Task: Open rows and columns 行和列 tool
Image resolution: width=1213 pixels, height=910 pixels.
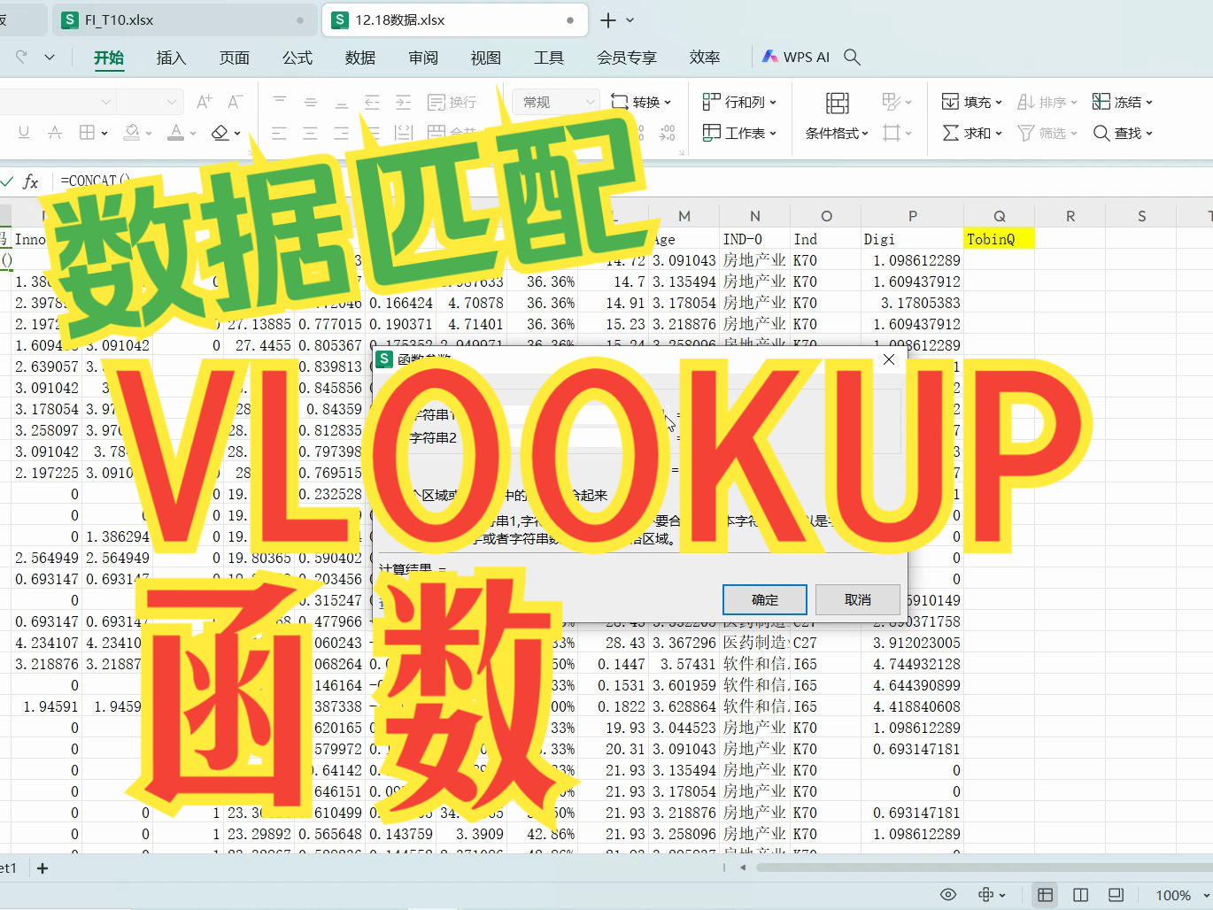Action: click(x=738, y=101)
